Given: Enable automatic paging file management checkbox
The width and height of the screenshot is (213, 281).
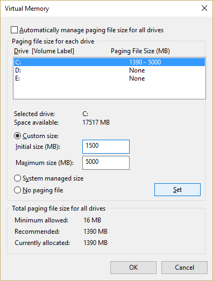Looking at the screenshot, I should click(14, 30).
